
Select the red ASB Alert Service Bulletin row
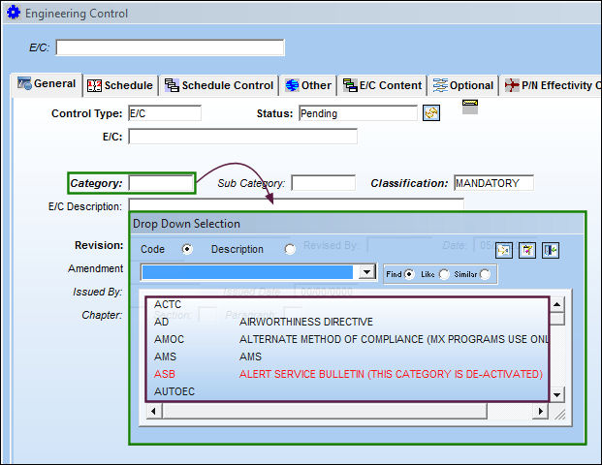point(347,374)
